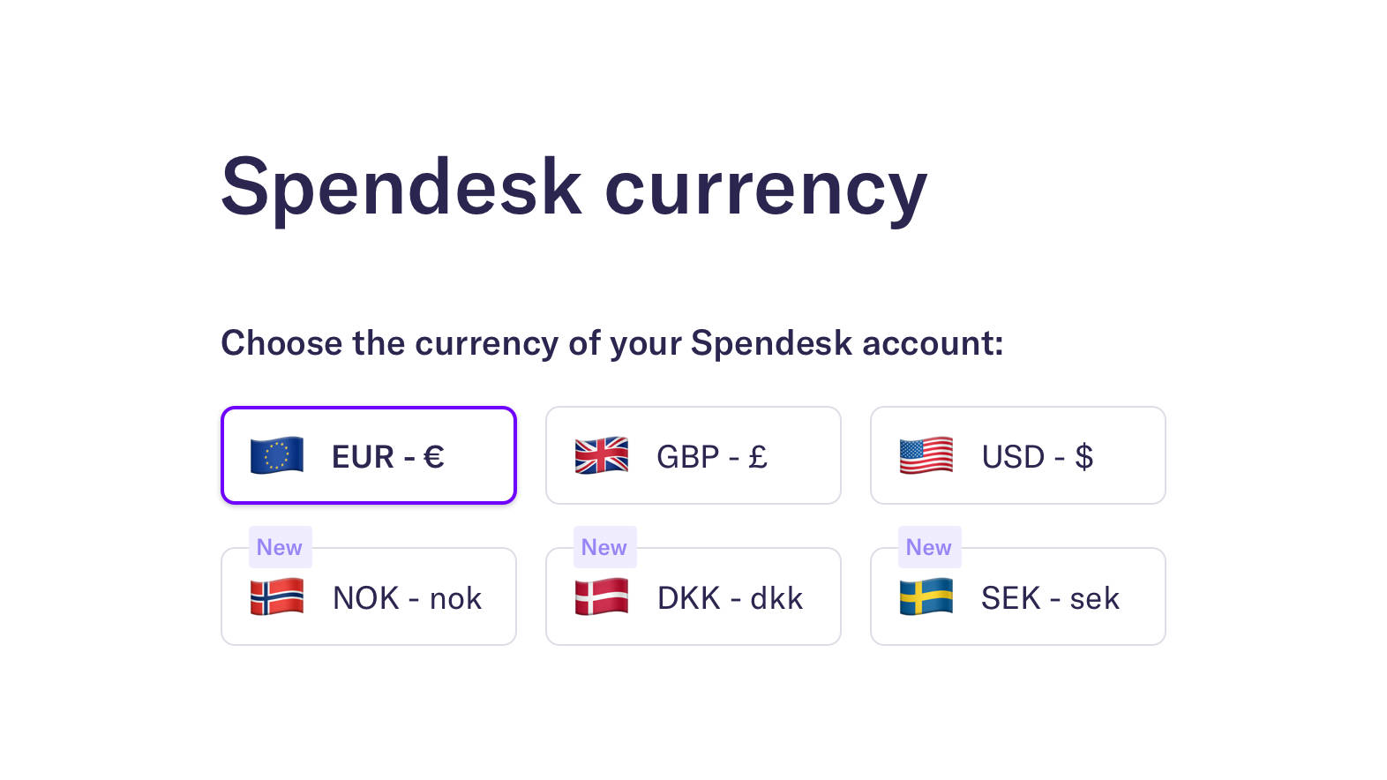Click the Danish flag icon

tap(602, 597)
